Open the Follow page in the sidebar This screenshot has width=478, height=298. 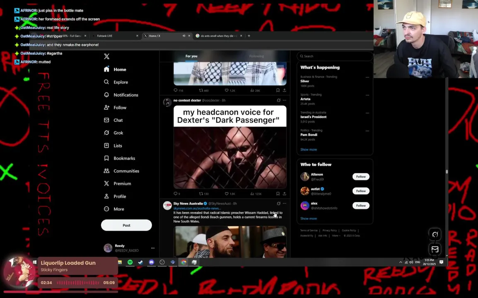point(115,108)
